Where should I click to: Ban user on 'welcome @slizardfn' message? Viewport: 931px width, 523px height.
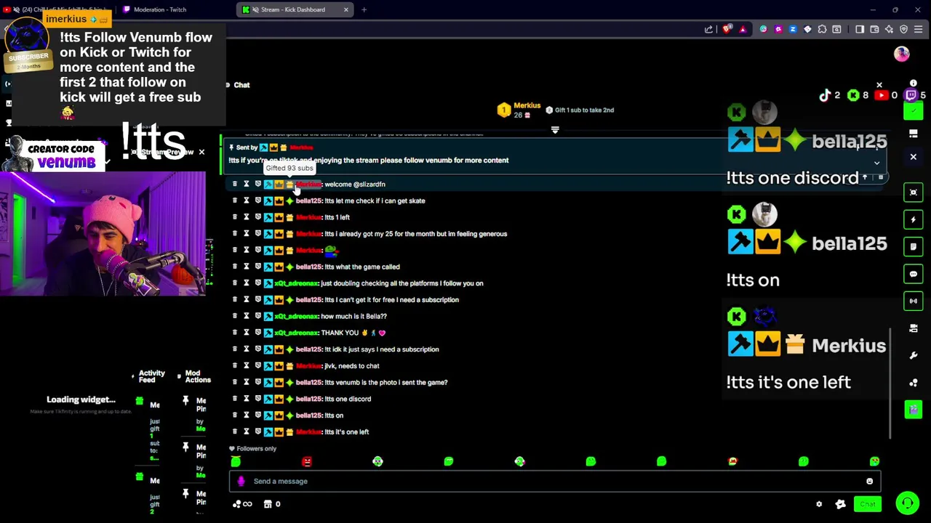[x=257, y=184]
